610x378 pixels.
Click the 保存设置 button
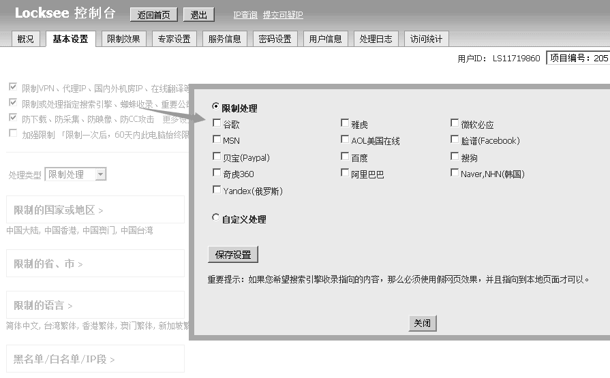pyautogui.click(x=233, y=254)
